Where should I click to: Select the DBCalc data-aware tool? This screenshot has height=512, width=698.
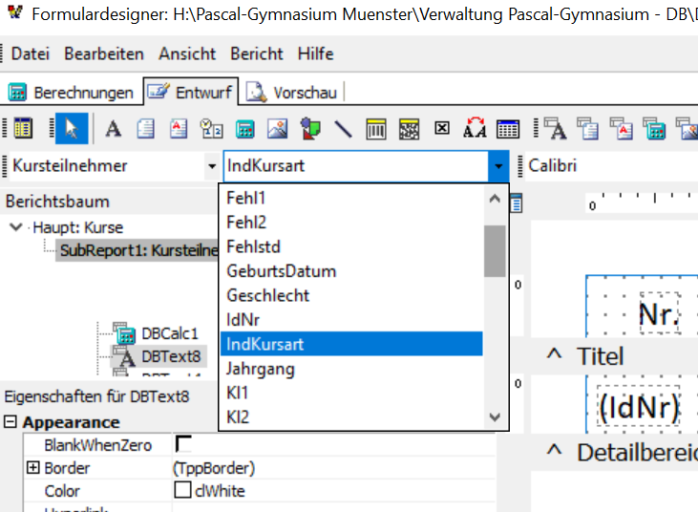[x=654, y=129]
